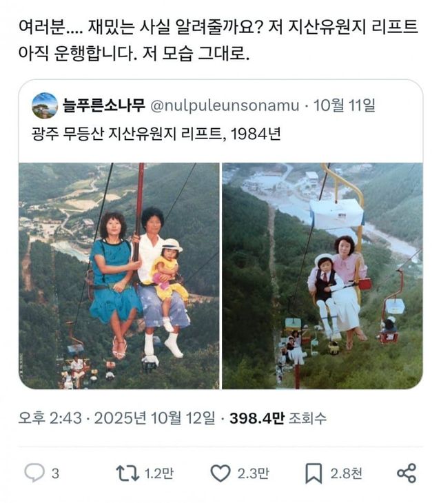441x503 pixels.
Task: Click the 늘푸른소나무 display name
Action: [104, 105]
